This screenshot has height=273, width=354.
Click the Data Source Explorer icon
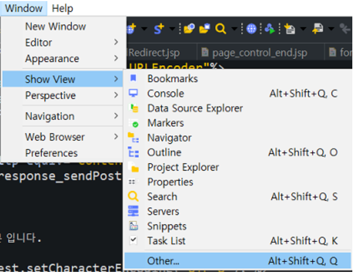click(134, 108)
